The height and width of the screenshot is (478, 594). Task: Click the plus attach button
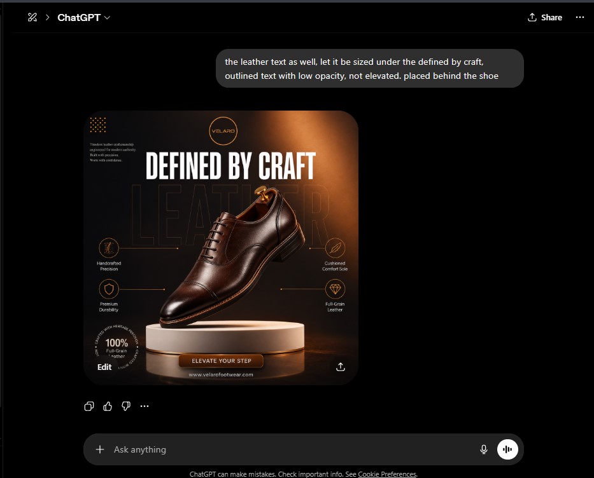click(x=100, y=449)
